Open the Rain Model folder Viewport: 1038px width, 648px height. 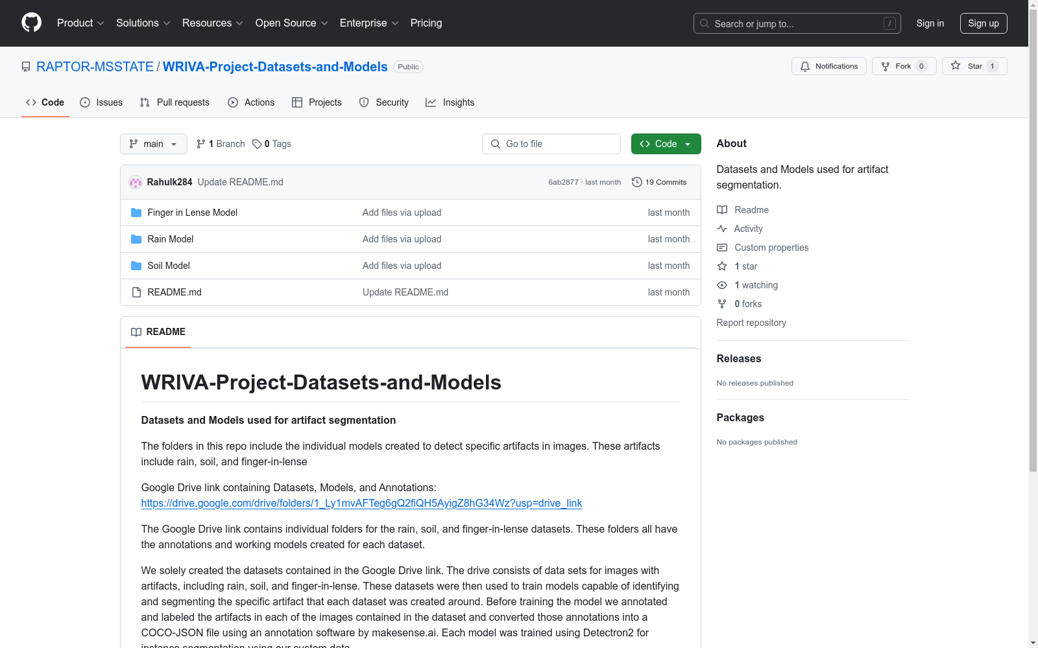(x=171, y=239)
